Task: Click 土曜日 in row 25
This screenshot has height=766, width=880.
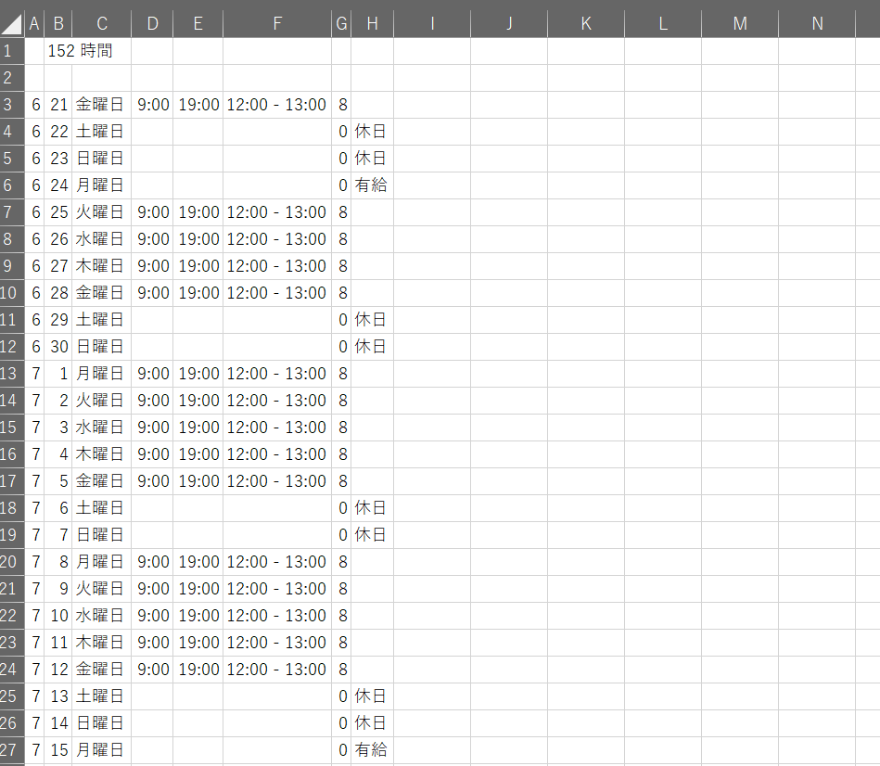Action: (x=99, y=696)
